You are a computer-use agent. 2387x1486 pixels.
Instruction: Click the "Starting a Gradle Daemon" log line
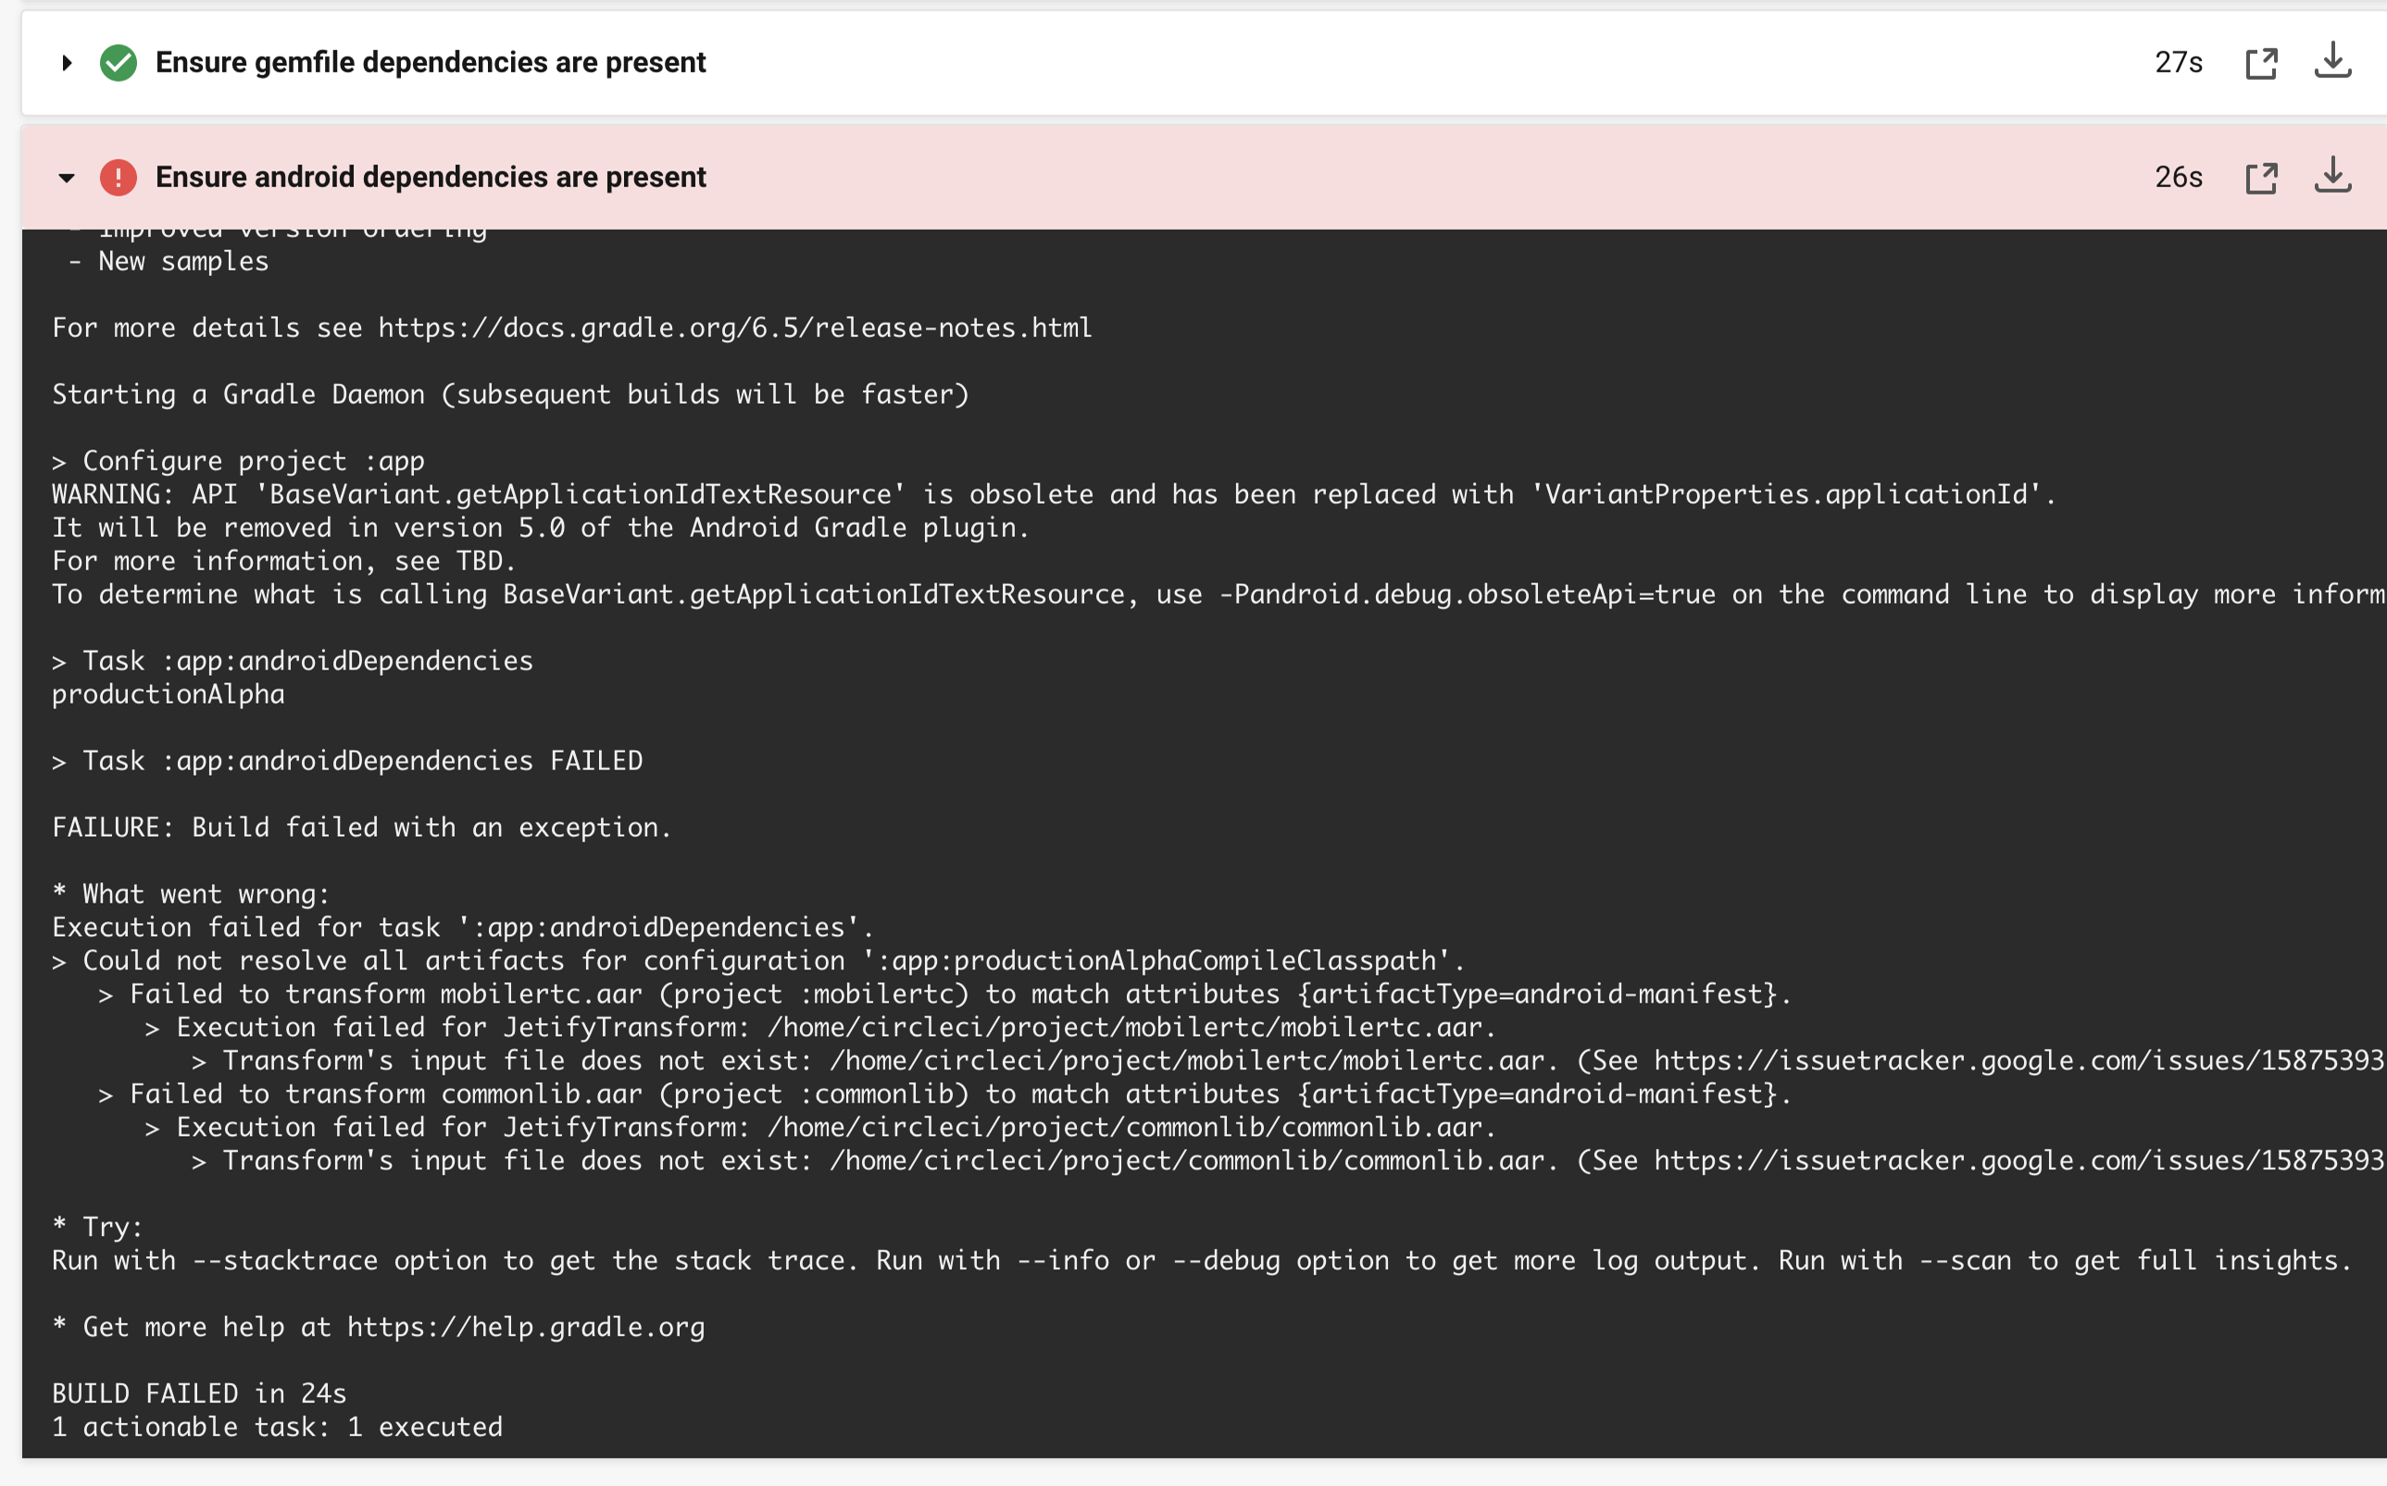[511, 395]
